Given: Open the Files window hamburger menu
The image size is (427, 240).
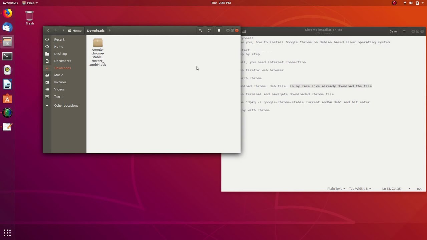Looking at the screenshot, I should 219,30.
